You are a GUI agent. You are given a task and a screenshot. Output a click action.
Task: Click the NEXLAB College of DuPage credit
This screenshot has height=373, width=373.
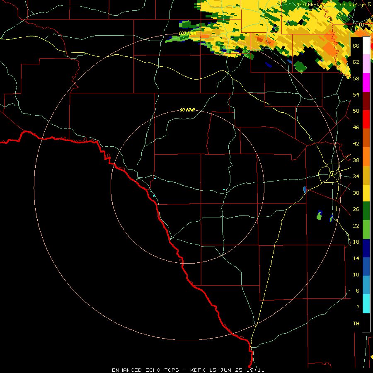click(333, 5)
